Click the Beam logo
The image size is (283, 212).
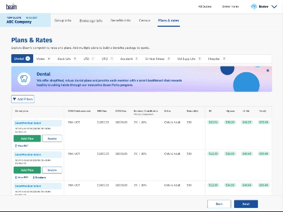click(12, 6)
